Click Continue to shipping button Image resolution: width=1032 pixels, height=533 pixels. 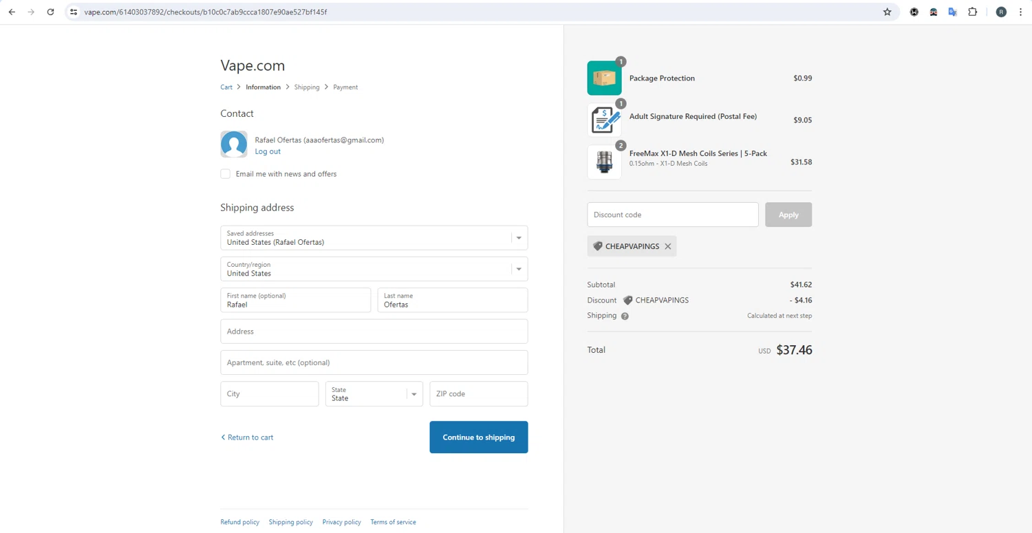(479, 437)
